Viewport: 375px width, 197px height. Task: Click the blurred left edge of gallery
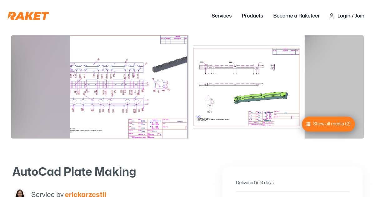[41, 87]
